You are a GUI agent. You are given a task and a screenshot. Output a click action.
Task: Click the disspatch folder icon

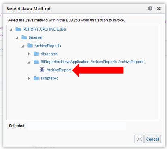[x=36, y=54]
